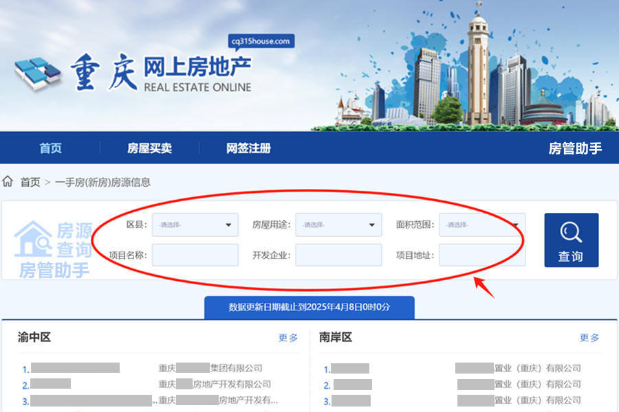
Task: Click the blue blocks logo of 重庆网上房地产
Action: pos(39,72)
